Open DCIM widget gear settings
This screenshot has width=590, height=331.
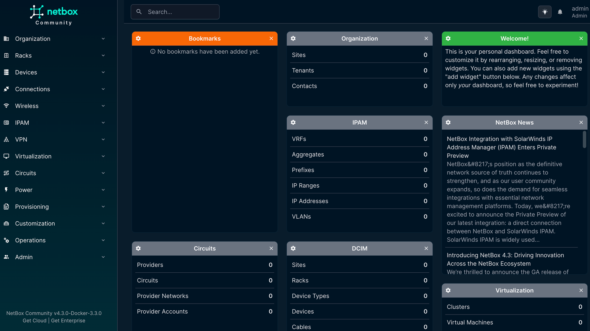click(293, 248)
